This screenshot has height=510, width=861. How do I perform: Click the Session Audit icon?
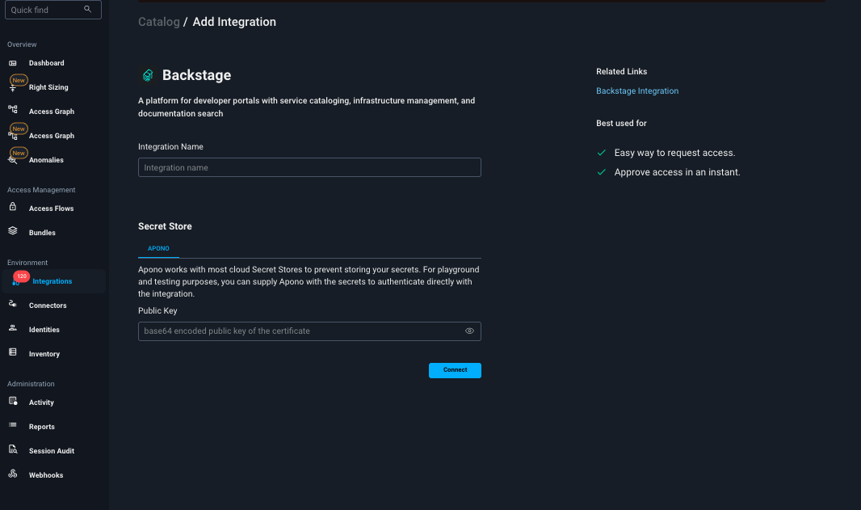13,450
